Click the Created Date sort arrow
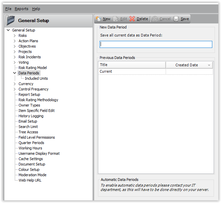 pyautogui.click(x=209, y=65)
